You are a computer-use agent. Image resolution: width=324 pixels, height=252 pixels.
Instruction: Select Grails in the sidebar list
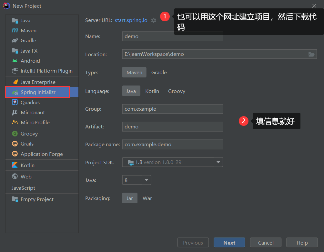[x=42, y=144]
